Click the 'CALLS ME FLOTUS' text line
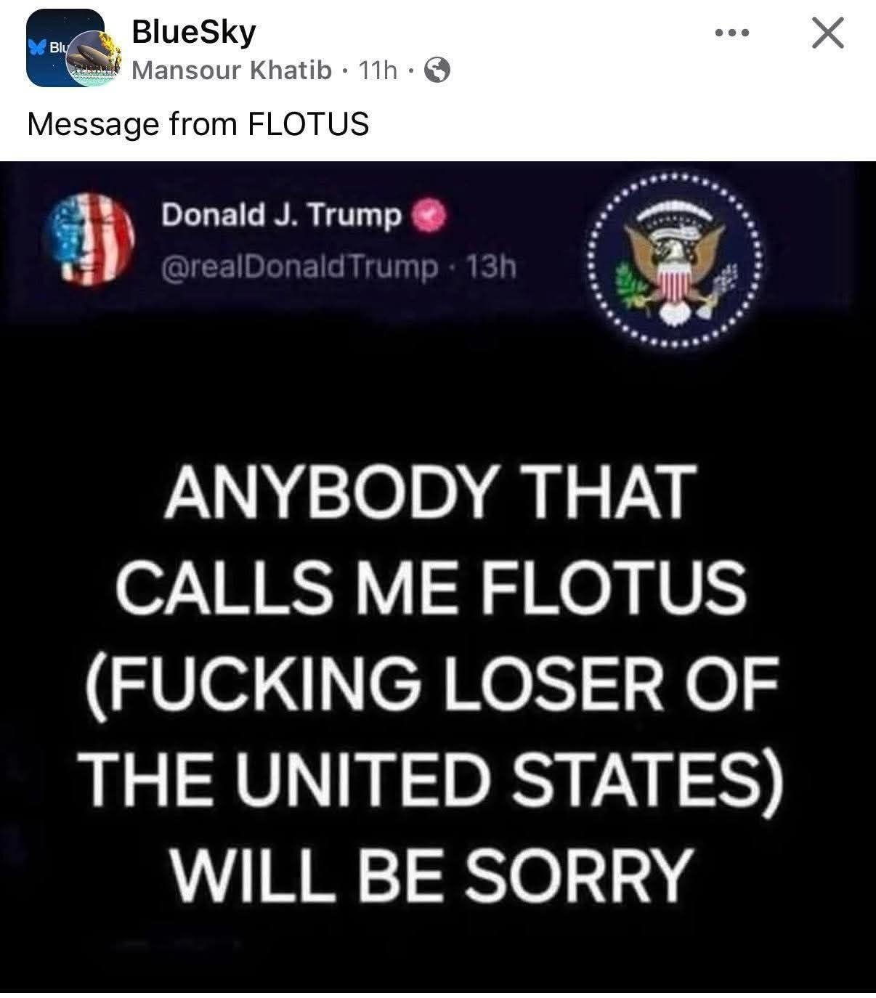 click(432, 587)
